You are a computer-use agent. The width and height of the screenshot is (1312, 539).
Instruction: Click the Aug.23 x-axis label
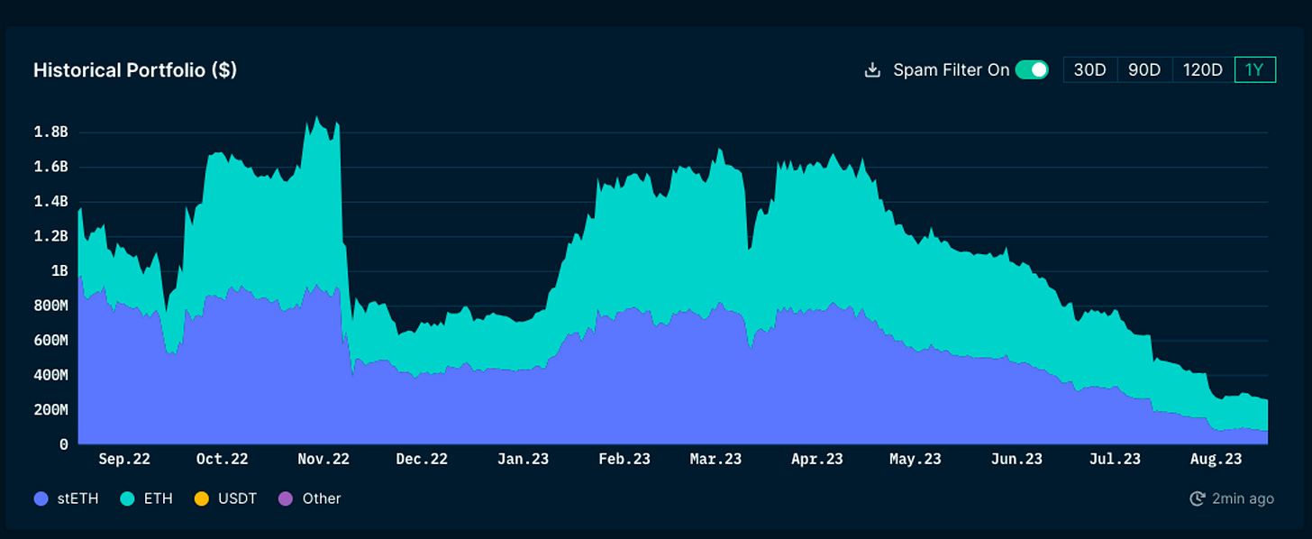[1215, 459]
